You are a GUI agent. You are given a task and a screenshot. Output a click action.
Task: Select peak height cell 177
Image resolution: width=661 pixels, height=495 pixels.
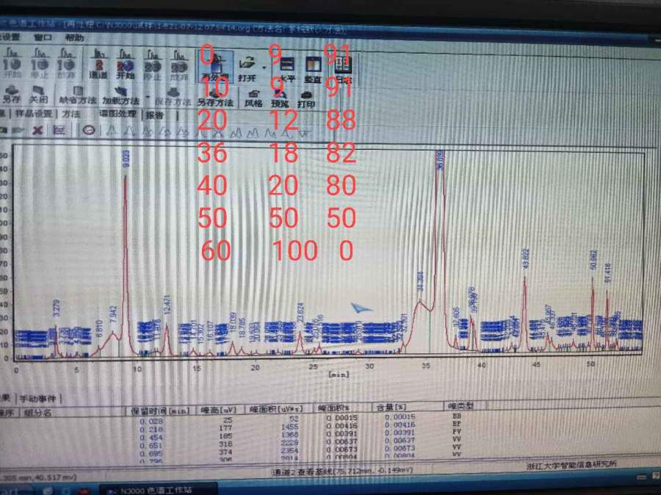[226, 428]
